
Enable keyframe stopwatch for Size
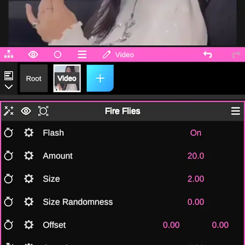point(8,178)
